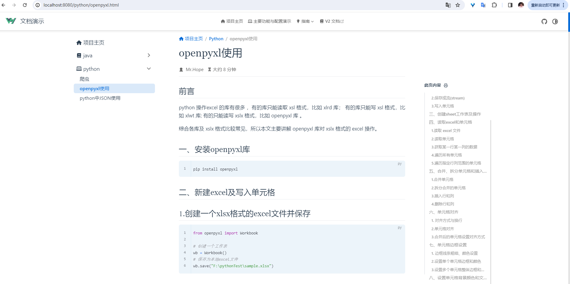
Task: Open the Vimium-style blue Y extension
Action: coord(473,5)
